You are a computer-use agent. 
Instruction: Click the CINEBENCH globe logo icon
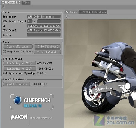pos(18,100)
